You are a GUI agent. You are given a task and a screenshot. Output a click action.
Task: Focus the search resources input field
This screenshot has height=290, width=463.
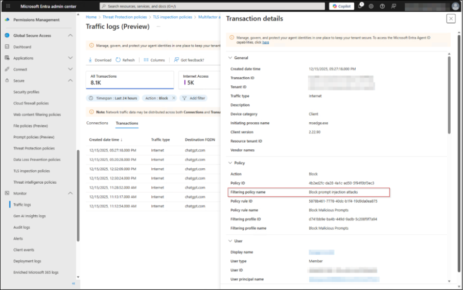click(x=212, y=6)
